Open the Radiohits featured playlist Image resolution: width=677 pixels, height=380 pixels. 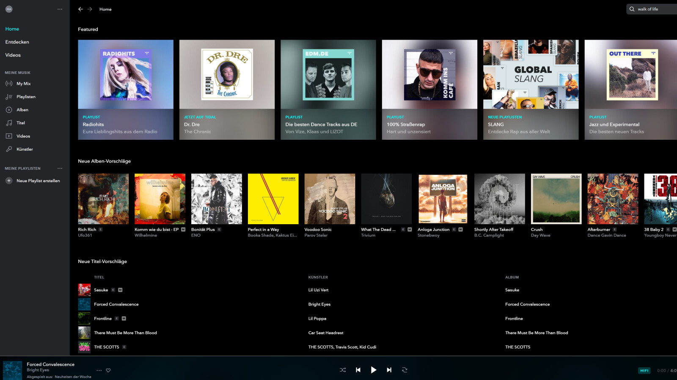coord(126,90)
